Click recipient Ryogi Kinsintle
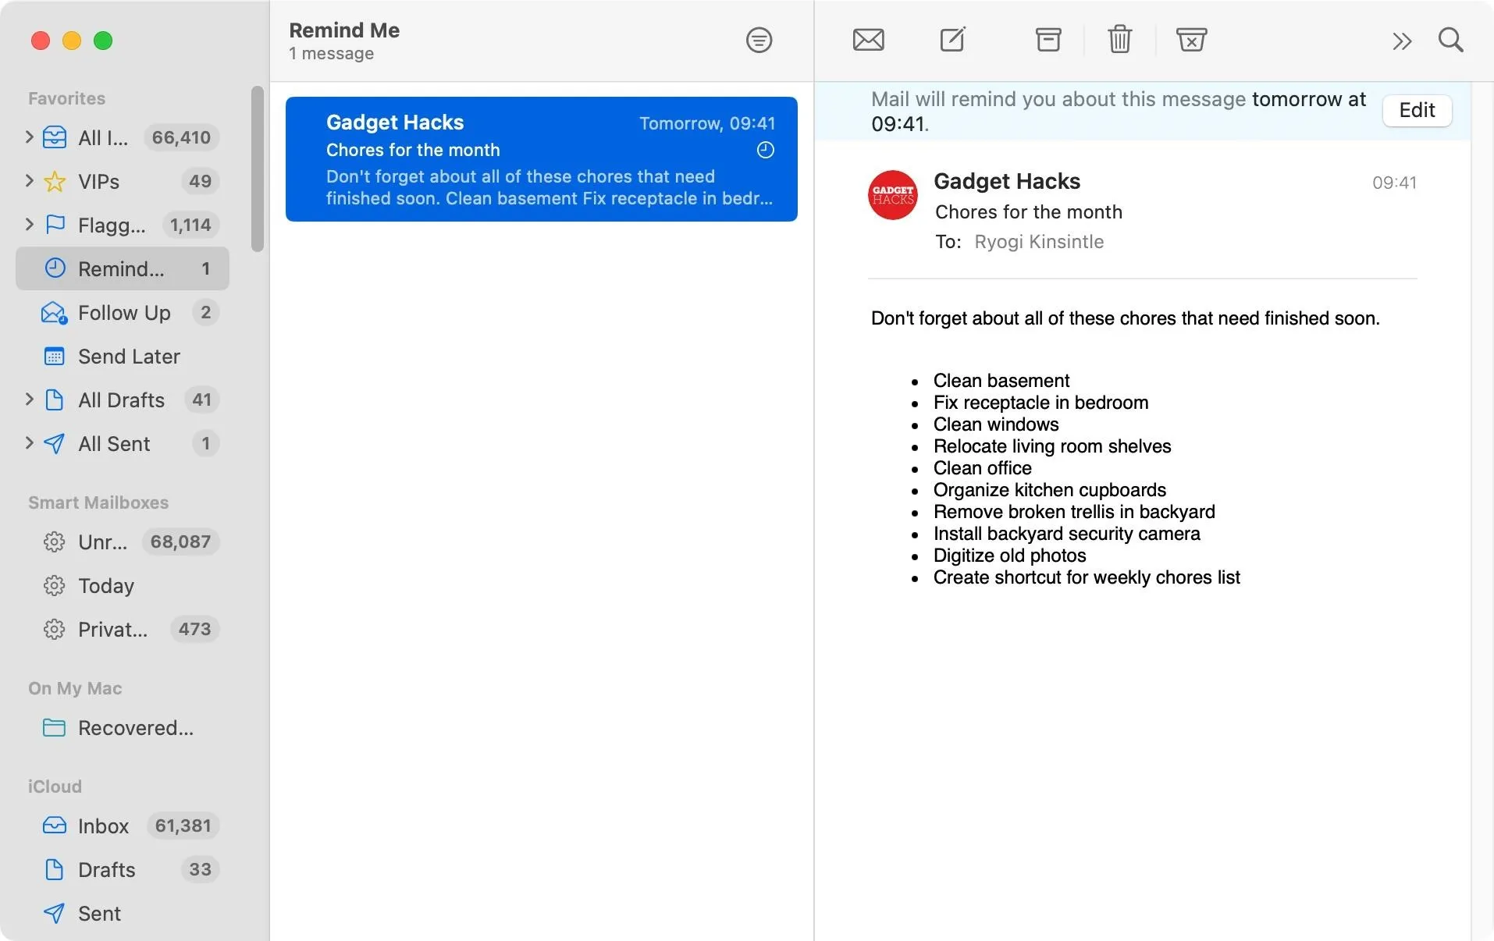This screenshot has width=1494, height=941. pyautogui.click(x=1039, y=242)
